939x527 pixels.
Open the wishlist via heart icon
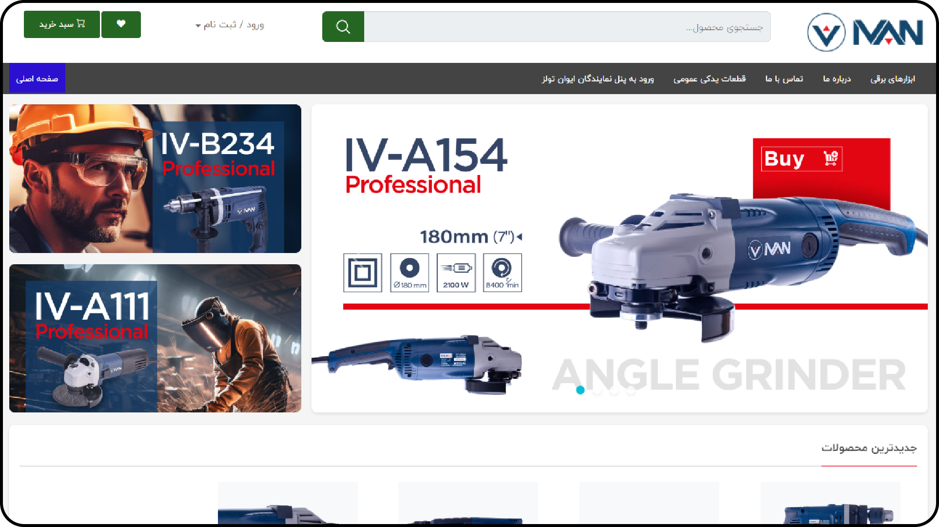121,24
